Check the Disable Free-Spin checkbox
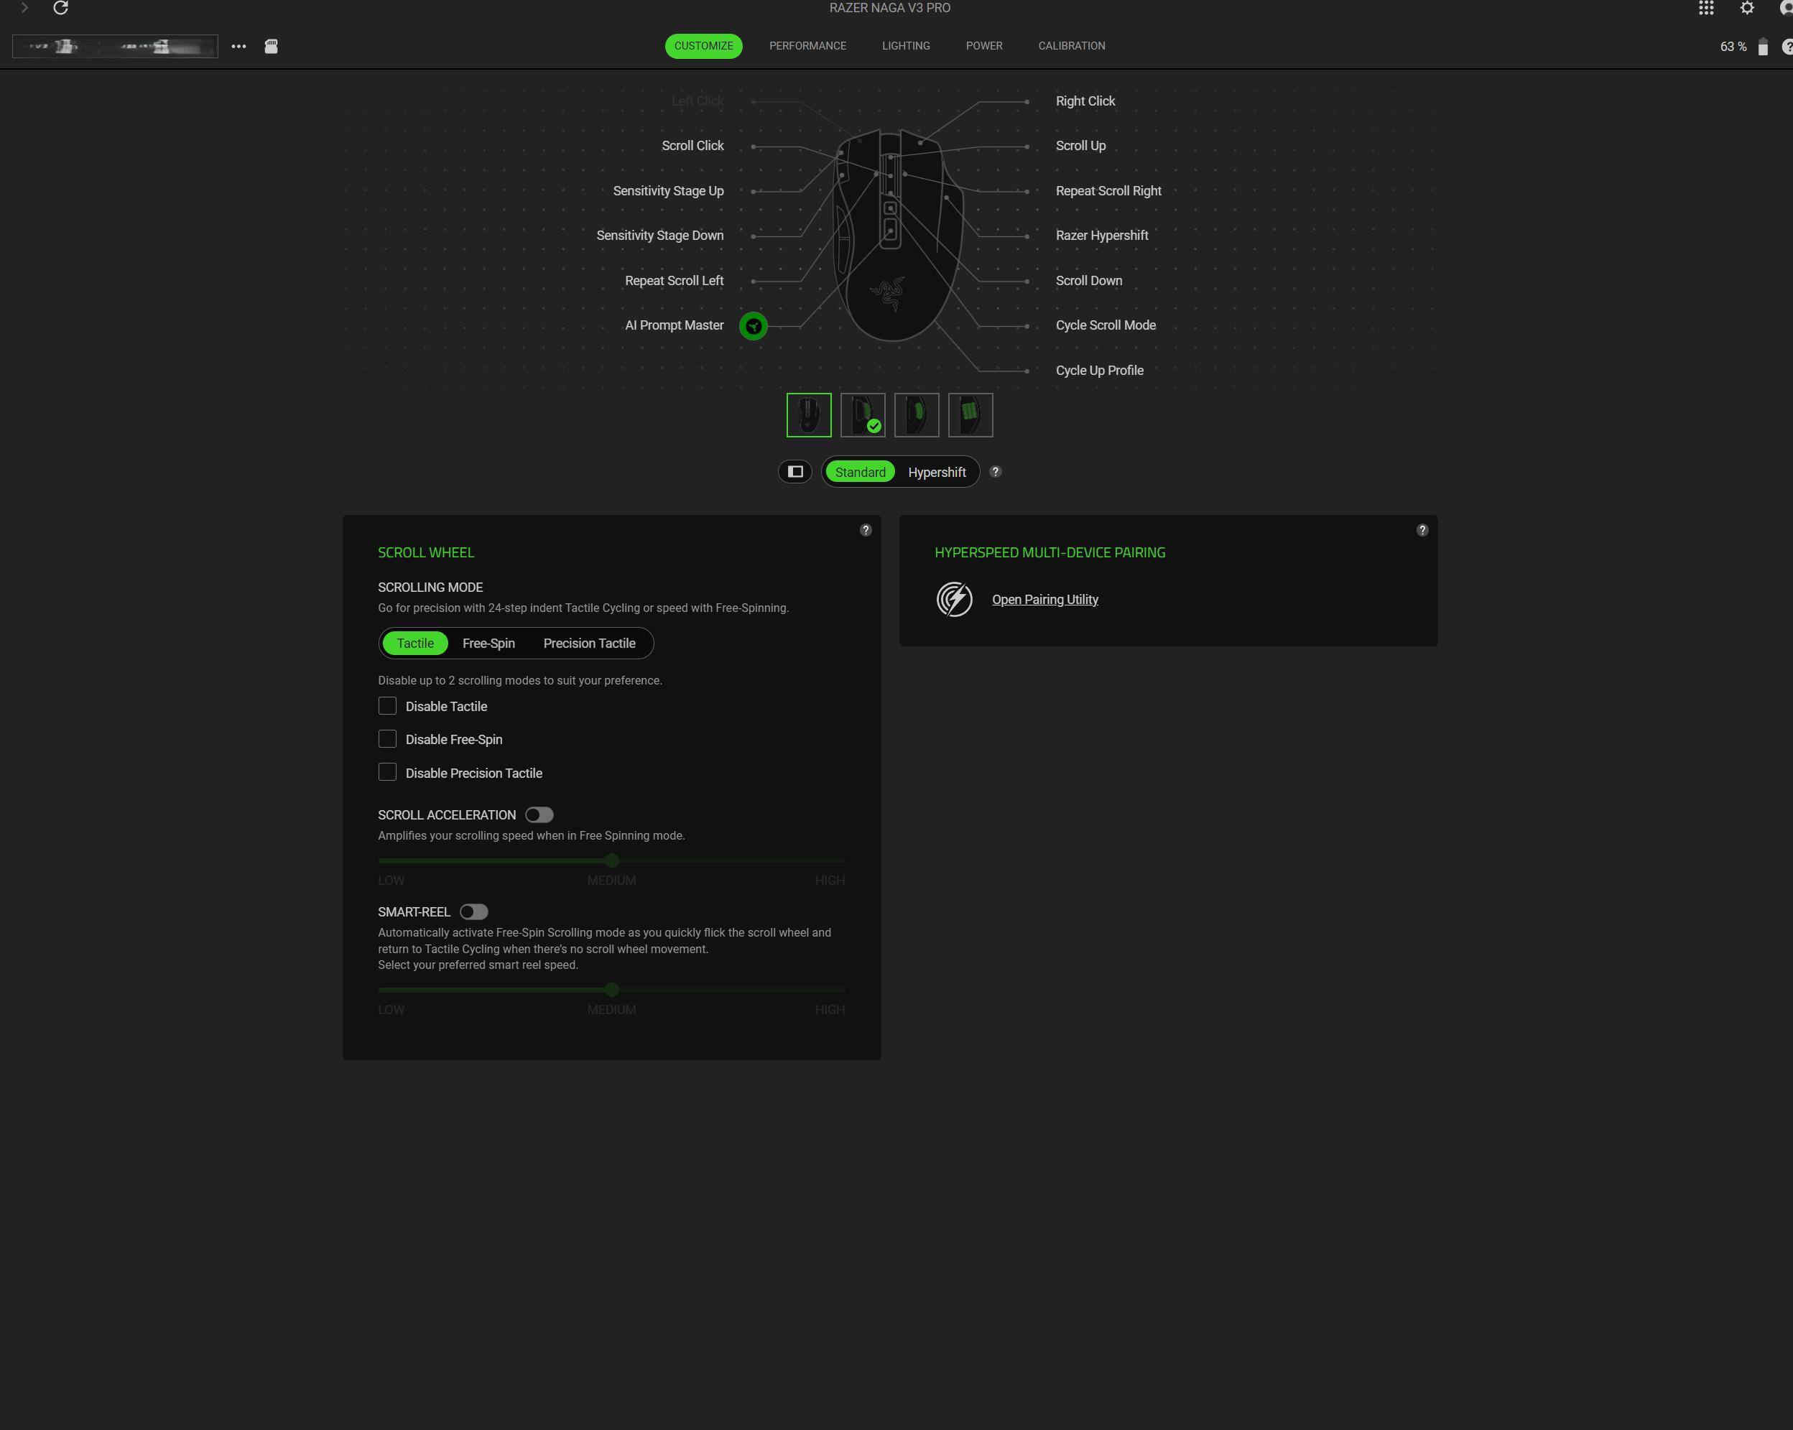 point(387,739)
